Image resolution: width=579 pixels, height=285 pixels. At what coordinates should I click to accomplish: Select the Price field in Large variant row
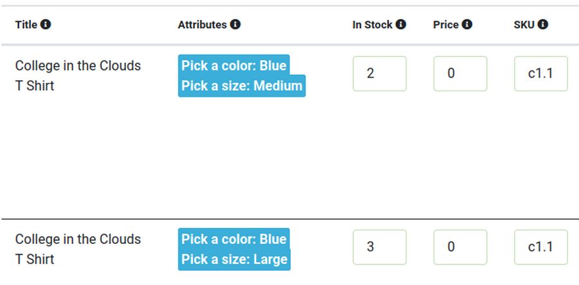click(460, 246)
